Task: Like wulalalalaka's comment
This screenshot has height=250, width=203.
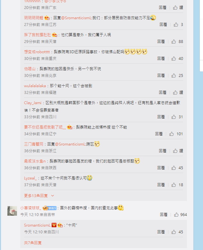Action: (x=175, y=93)
